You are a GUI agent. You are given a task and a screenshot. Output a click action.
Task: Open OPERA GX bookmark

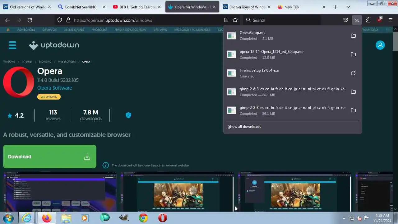[x=50, y=30]
